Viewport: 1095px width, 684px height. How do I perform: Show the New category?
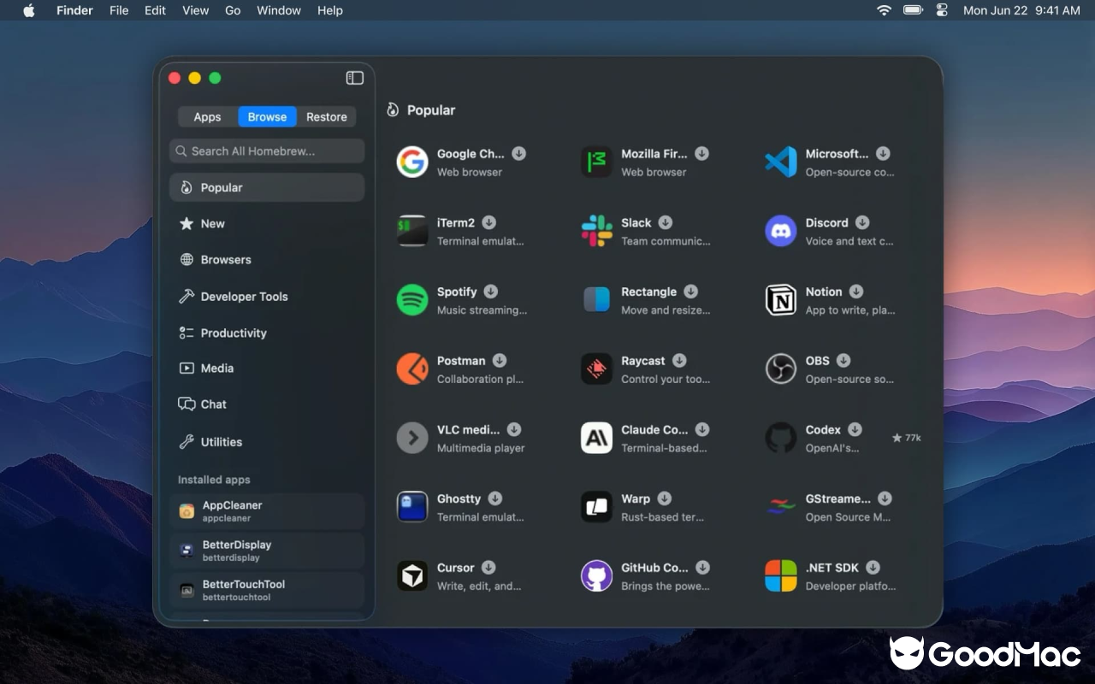267,223
